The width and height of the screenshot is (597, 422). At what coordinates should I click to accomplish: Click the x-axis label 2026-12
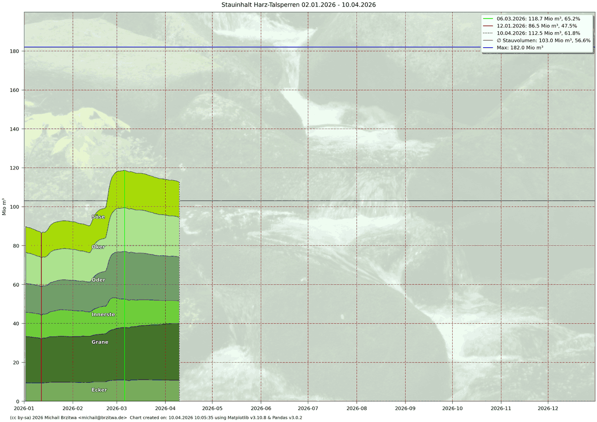click(548, 408)
